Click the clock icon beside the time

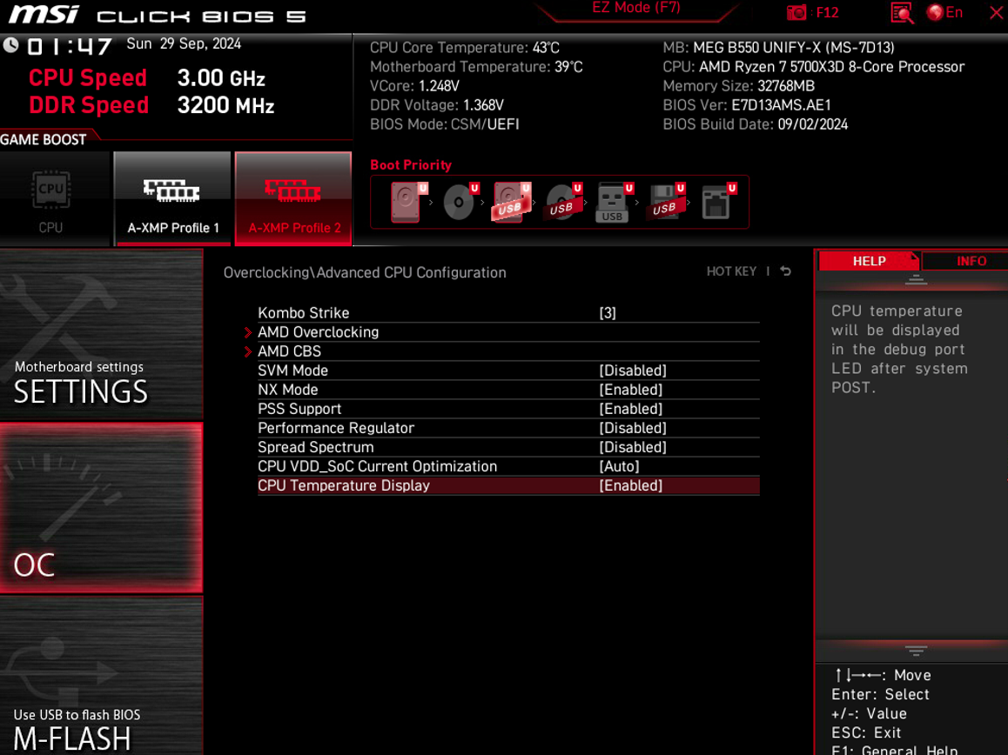[x=11, y=45]
